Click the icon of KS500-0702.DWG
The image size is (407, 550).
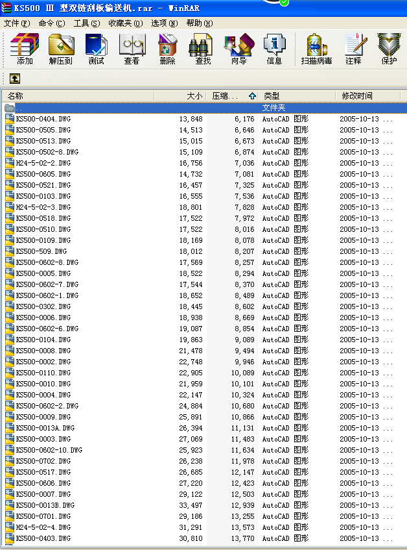pyautogui.click(x=10, y=461)
